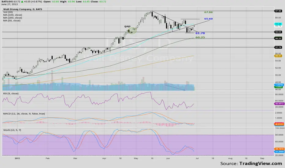Click the 7.597M volume tag
The image size is (285, 168).
pos(279,85)
